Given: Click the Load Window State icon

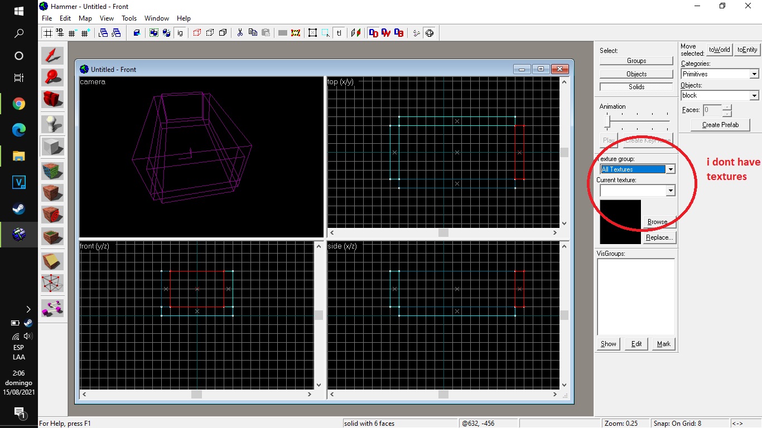Looking at the screenshot, I should (x=103, y=33).
